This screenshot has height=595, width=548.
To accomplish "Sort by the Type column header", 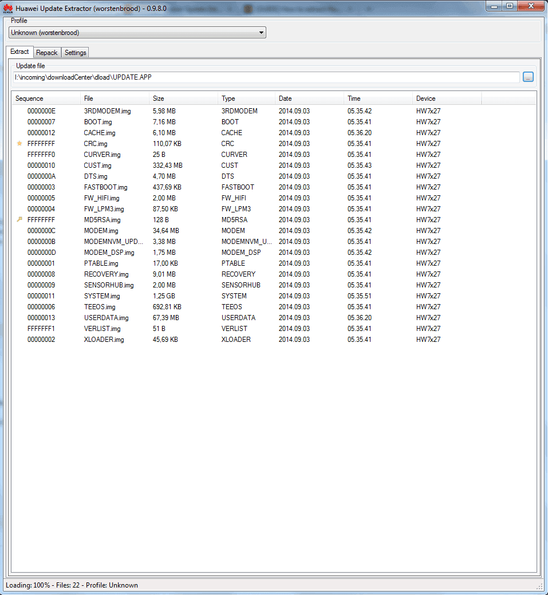I will point(246,98).
